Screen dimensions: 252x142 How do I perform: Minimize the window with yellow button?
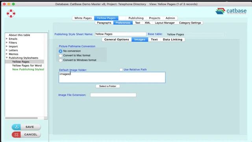(9, 4)
